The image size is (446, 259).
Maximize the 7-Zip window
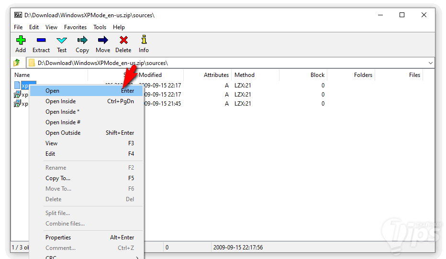click(x=402, y=15)
